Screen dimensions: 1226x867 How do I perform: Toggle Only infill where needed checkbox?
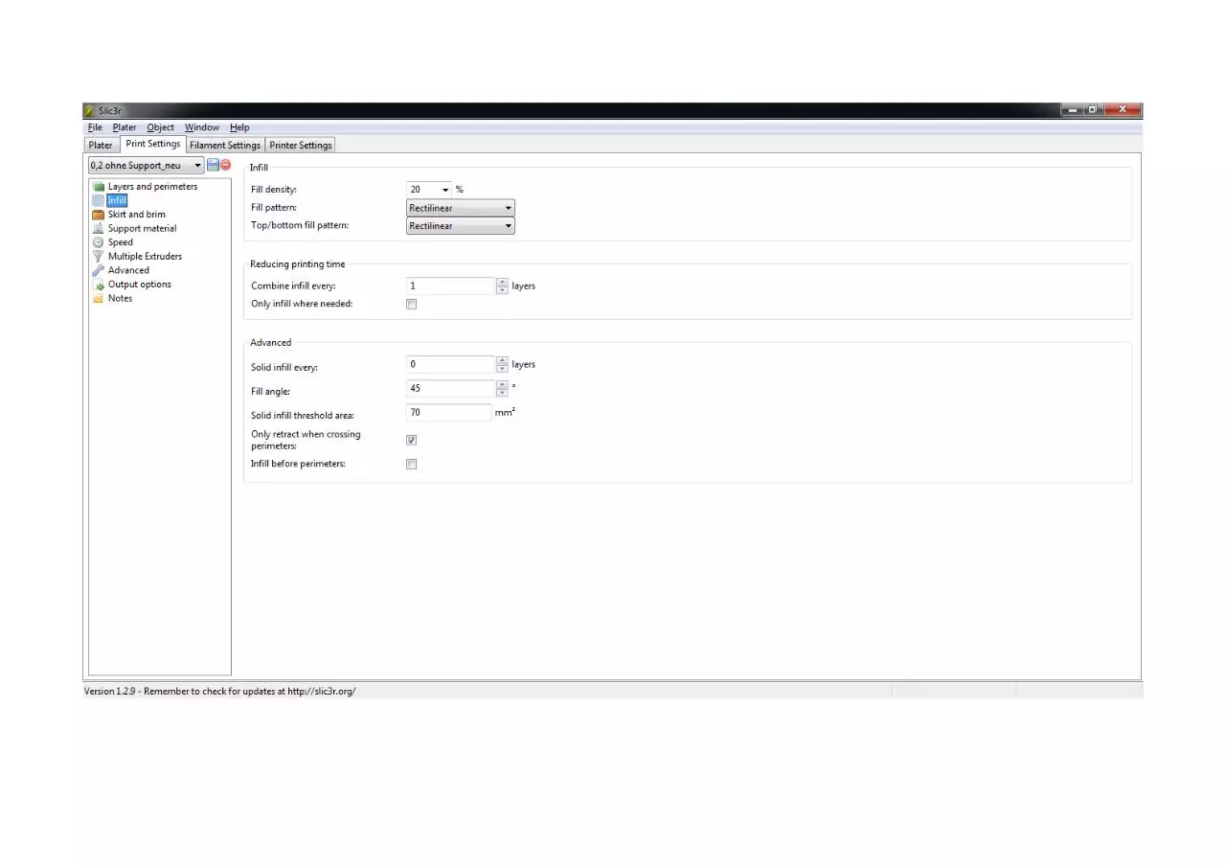[x=412, y=304]
